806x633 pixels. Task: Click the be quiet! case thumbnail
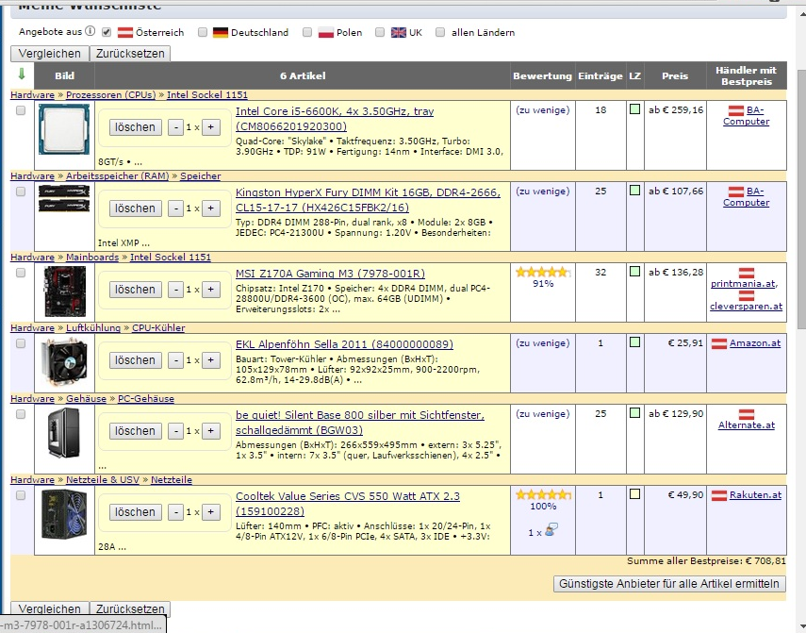click(64, 432)
